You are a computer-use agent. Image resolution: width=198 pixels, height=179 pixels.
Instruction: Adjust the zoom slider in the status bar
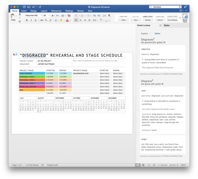click(168, 165)
